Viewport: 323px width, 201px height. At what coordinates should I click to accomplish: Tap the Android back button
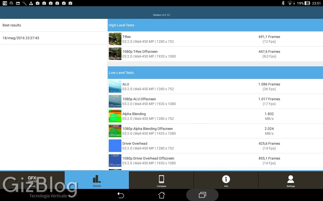tap(121, 195)
